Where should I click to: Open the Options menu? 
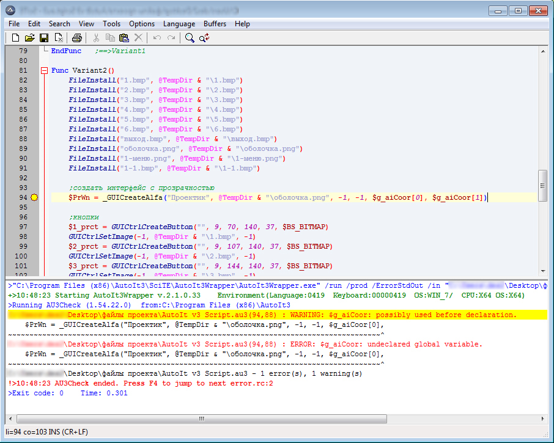coord(142,24)
